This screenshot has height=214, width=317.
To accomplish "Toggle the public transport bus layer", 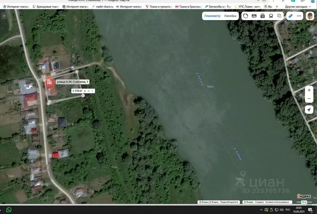I will (271, 16).
